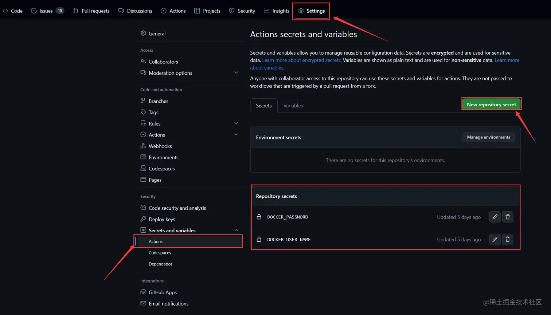Open Learn more about encrypted secrets link

pos(301,60)
